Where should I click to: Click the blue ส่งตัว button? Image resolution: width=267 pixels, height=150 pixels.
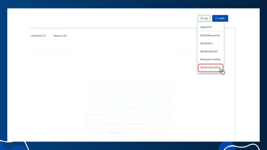point(220,18)
